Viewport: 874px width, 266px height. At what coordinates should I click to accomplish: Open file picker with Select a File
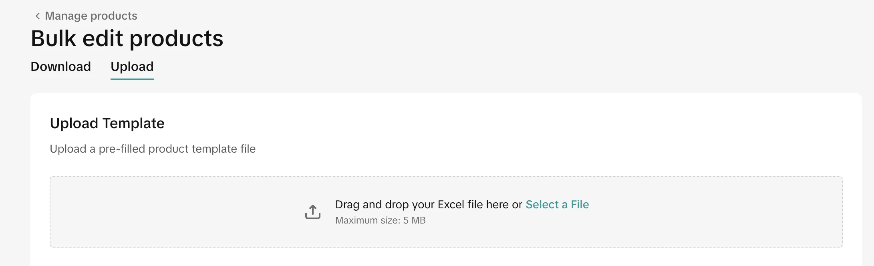557,205
